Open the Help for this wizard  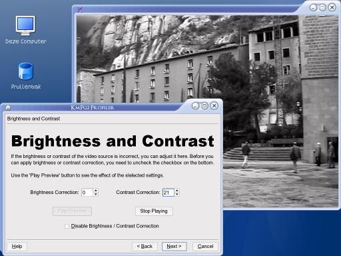17,247
